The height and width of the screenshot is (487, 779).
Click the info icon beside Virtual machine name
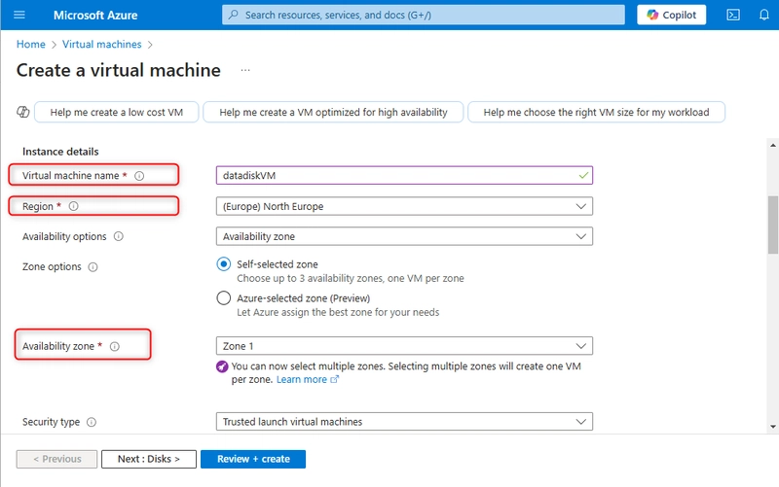pos(139,176)
